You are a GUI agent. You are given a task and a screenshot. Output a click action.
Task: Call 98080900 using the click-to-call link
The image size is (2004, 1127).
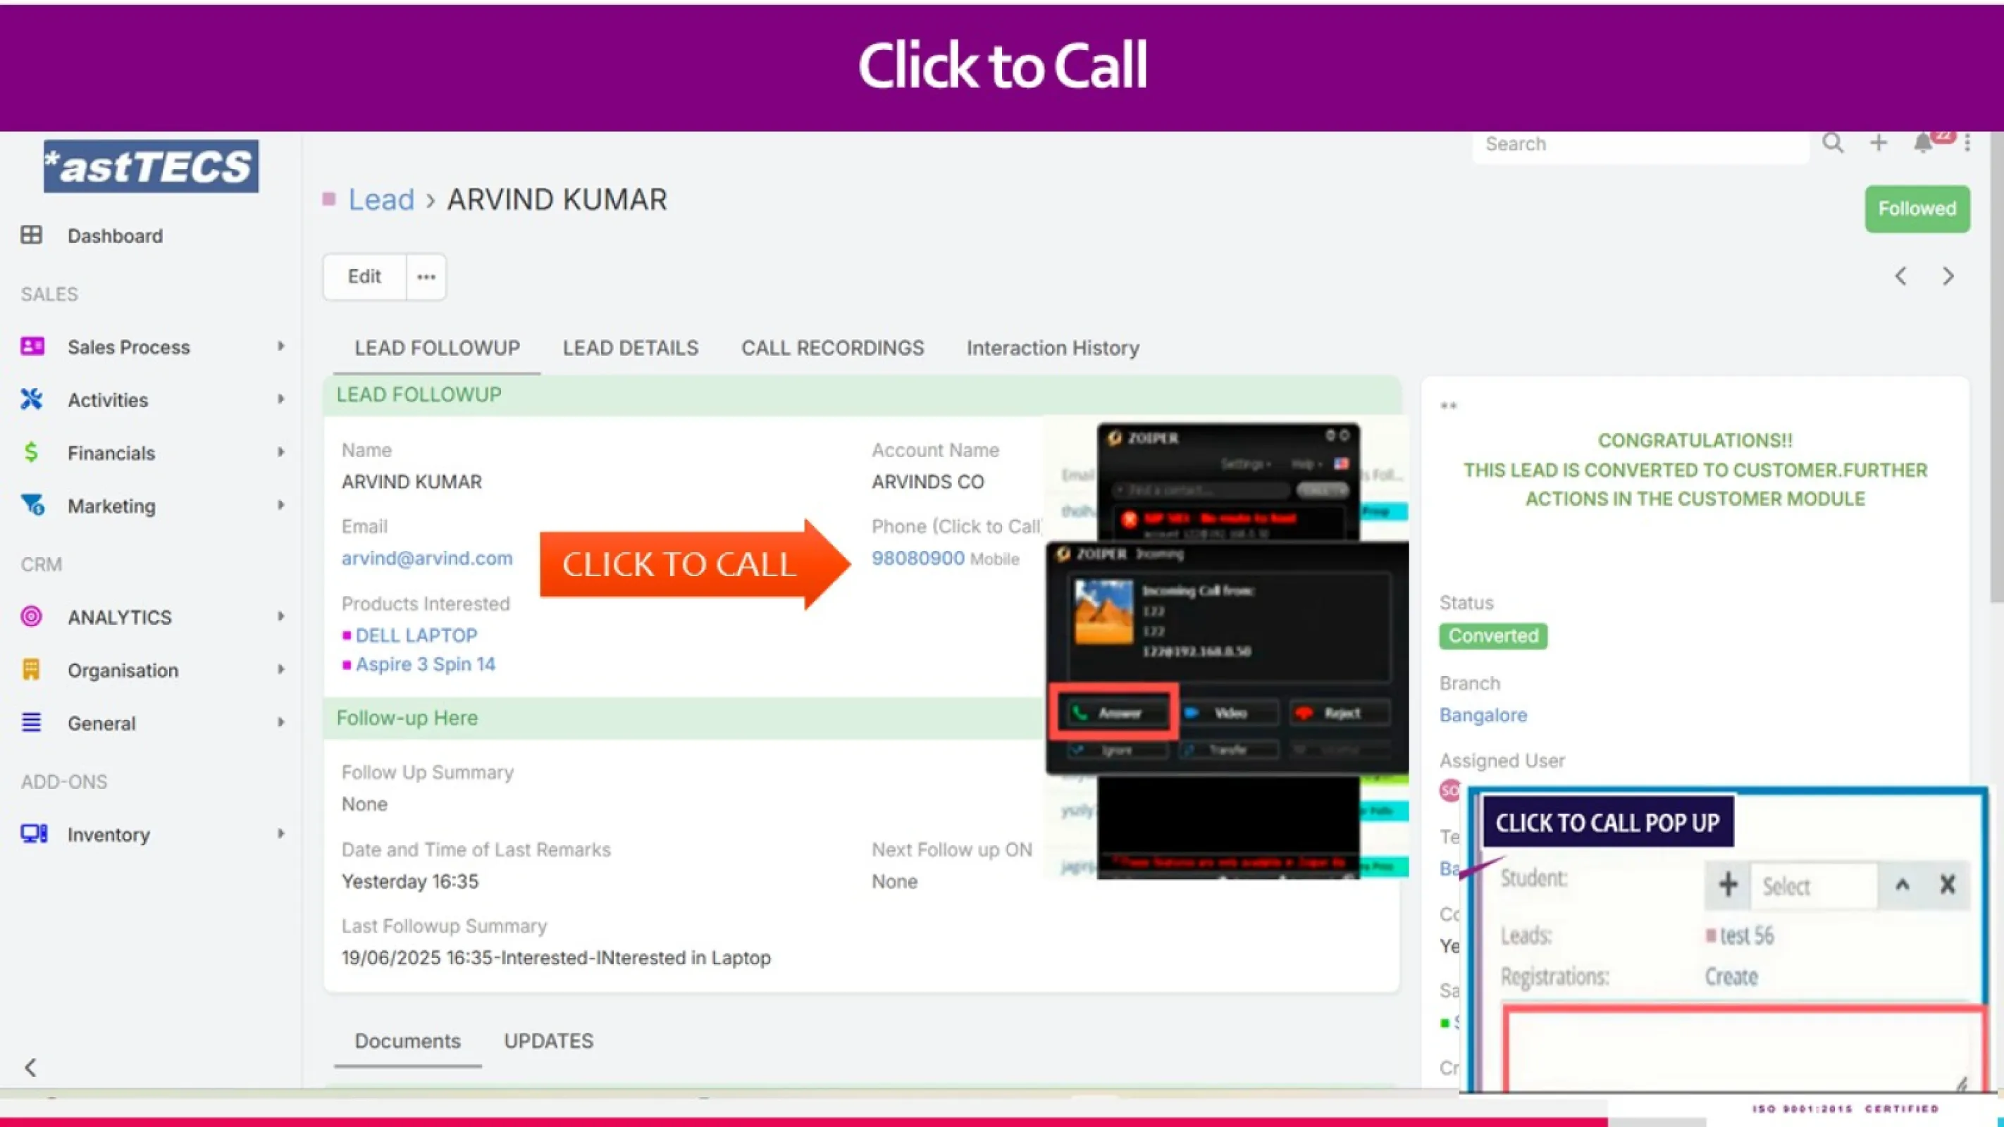pyautogui.click(x=918, y=559)
